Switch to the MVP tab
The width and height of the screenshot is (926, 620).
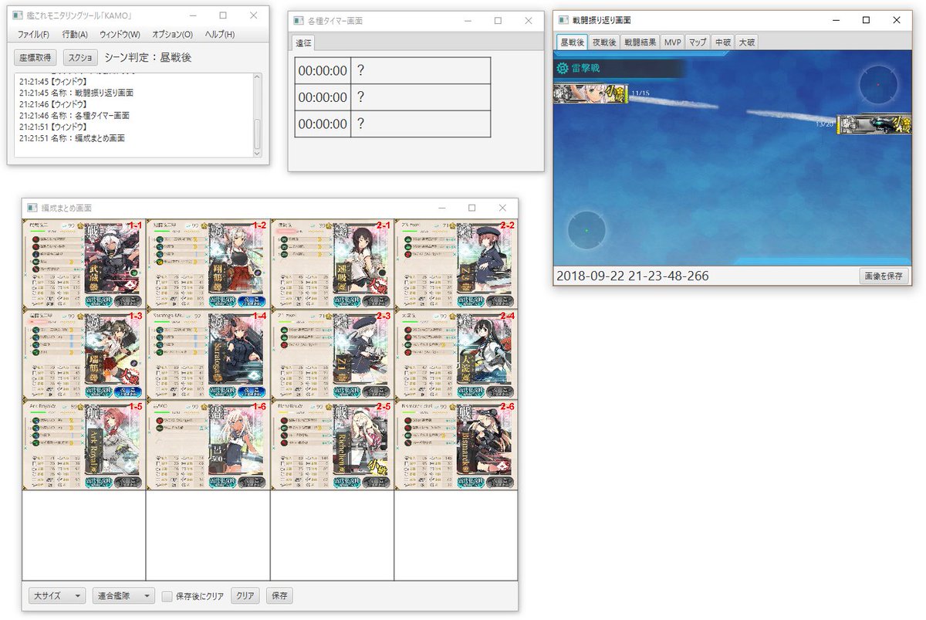click(673, 42)
